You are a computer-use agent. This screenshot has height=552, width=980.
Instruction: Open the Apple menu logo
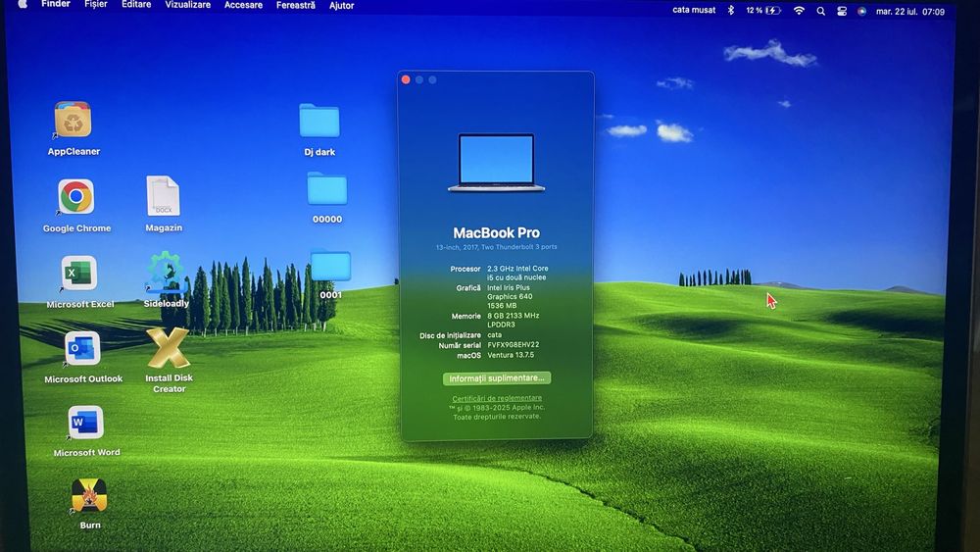pyautogui.click(x=23, y=4)
